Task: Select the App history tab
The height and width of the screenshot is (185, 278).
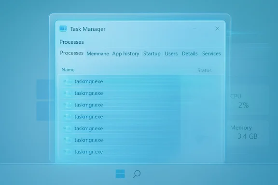Action: coord(125,53)
